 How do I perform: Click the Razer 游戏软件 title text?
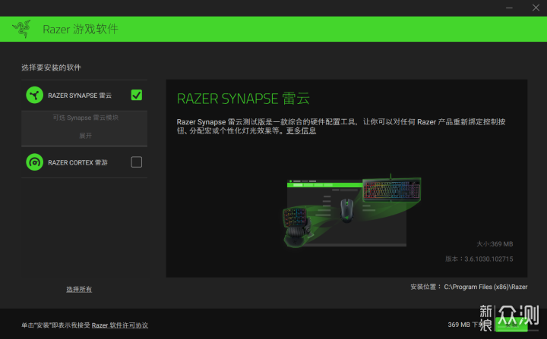pyautogui.click(x=81, y=30)
